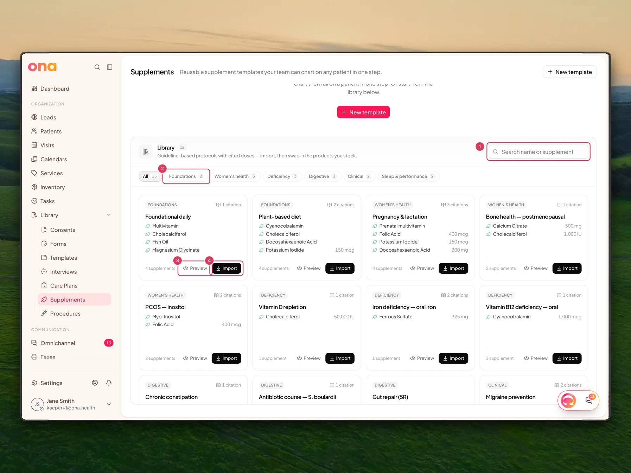Import Vitamin D repletion template
Viewport: 631px width, 473px height.
click(x=340, y=358)
